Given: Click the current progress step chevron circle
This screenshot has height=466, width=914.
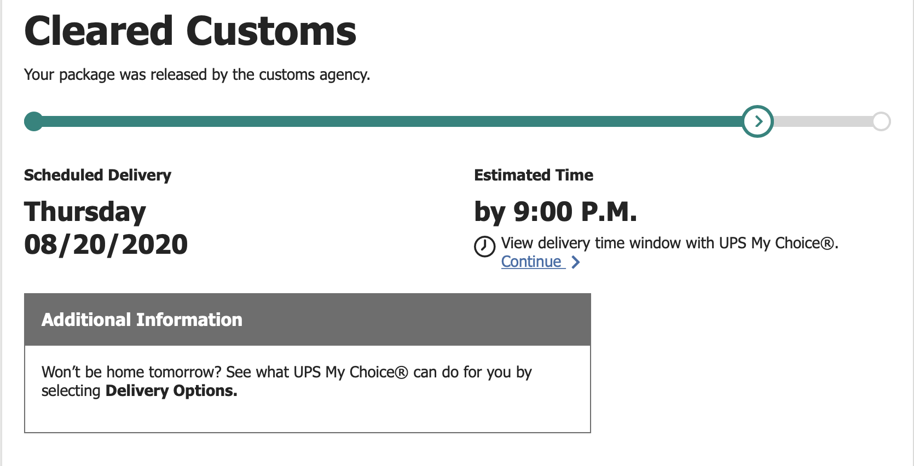Looking at the screenshot, I should 757,121.
